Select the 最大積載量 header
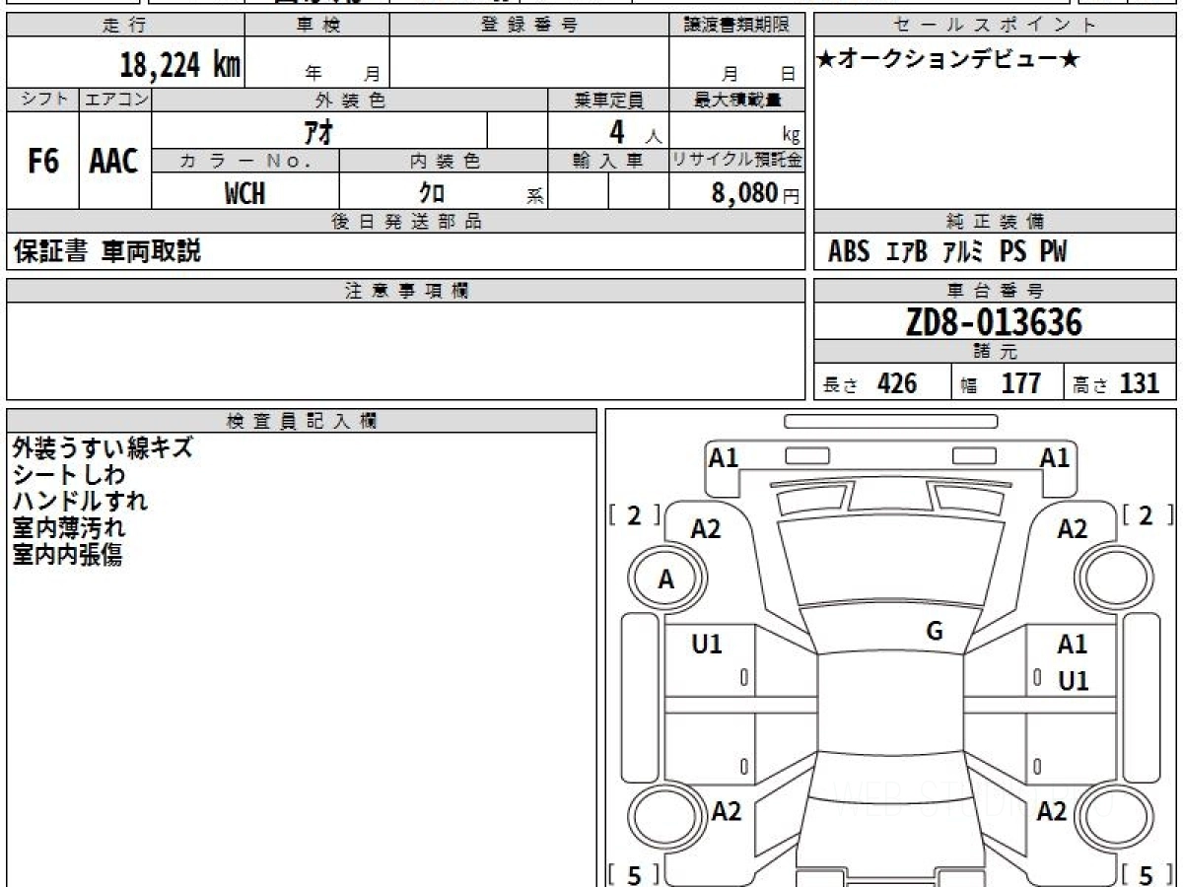1183x887 pixels. [x=737, y=100]
